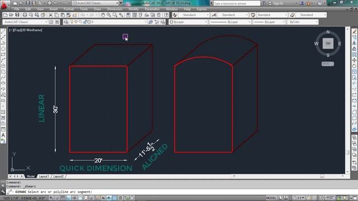358x201 pixels.
Task: Click Help question icon in title bar
Action: [320, 3]
